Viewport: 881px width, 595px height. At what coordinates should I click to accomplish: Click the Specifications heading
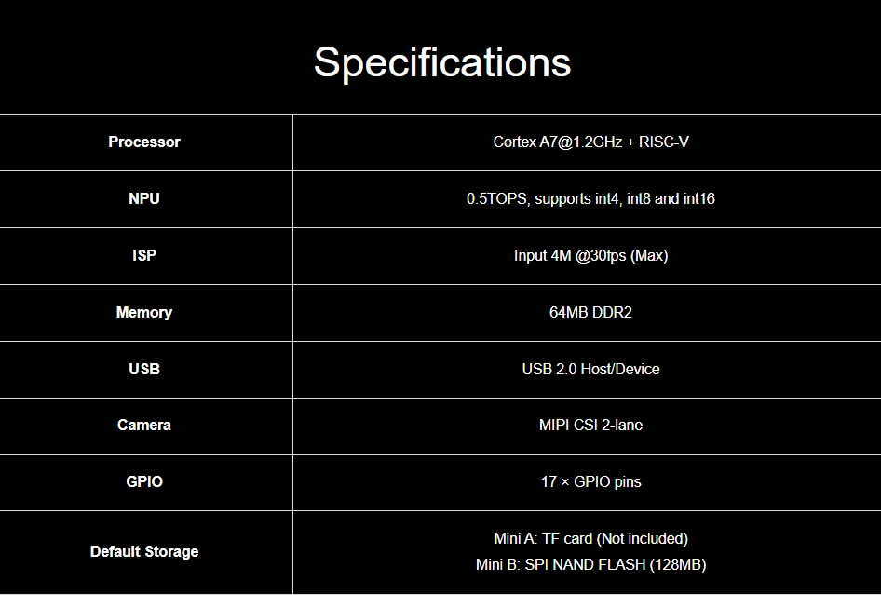[442, 62]
